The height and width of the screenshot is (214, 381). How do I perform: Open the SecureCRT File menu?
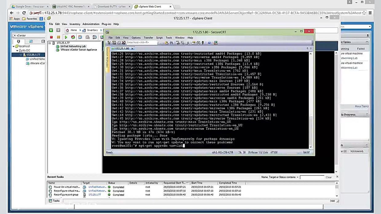click(x=110, y=38)
